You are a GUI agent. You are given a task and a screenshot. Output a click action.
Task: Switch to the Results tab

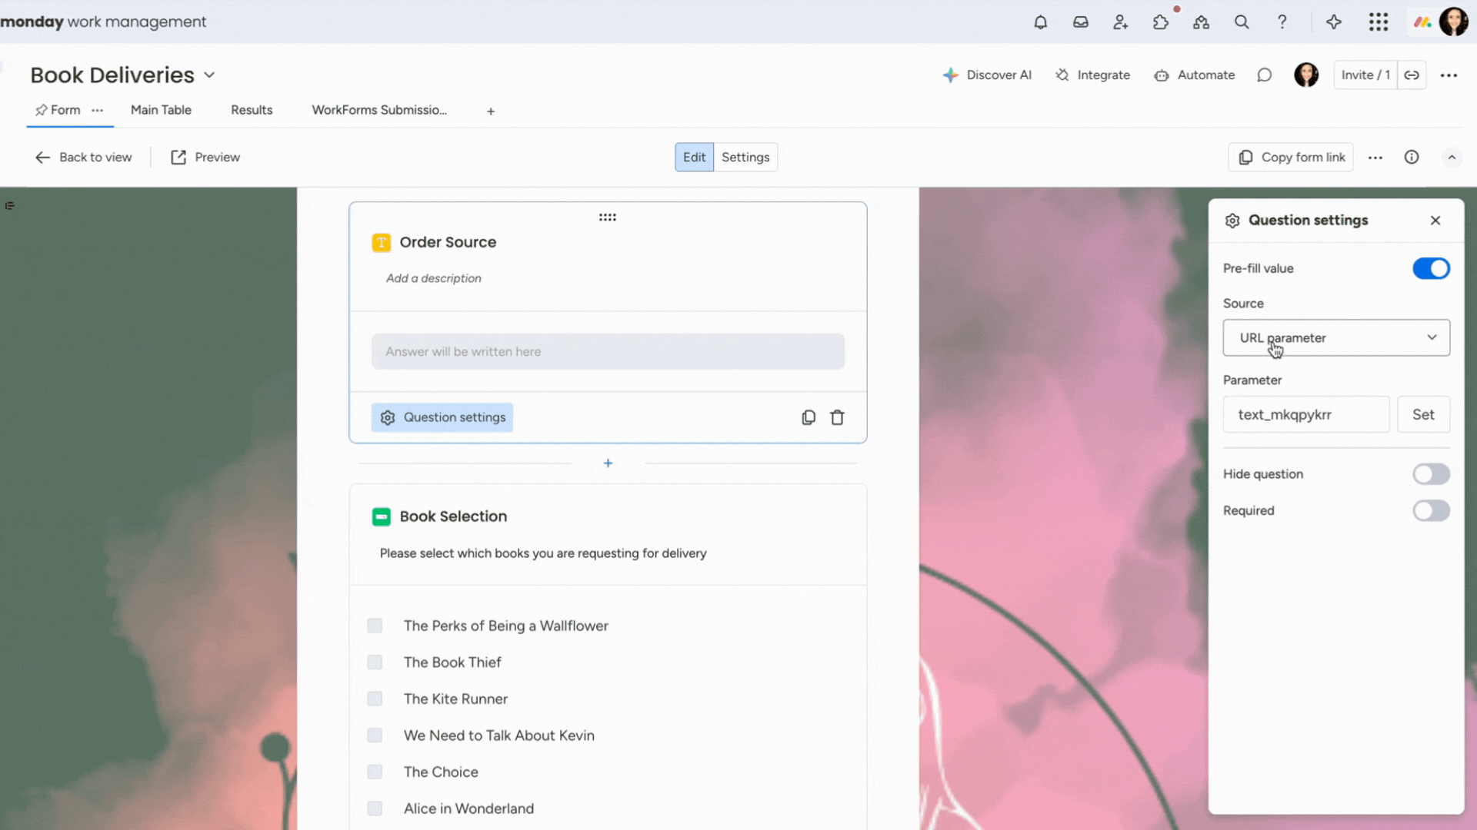coord(252,111)
